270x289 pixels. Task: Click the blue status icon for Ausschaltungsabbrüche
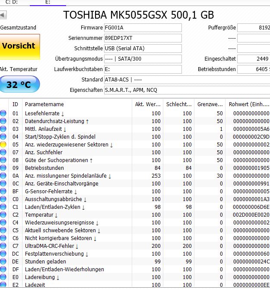3,199
